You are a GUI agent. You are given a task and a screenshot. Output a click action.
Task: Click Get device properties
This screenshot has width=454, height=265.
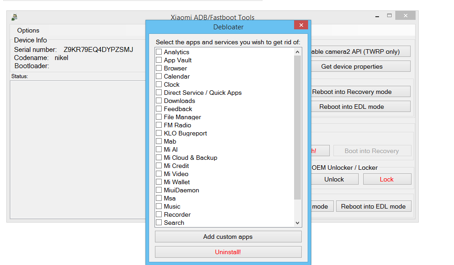tap(360, 66)
